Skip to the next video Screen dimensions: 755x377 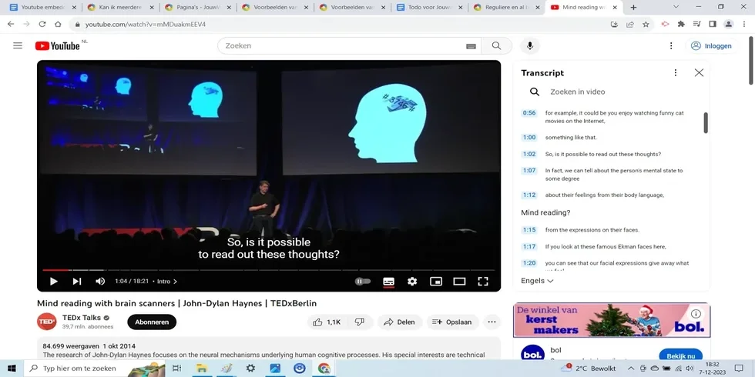[76, 282]
